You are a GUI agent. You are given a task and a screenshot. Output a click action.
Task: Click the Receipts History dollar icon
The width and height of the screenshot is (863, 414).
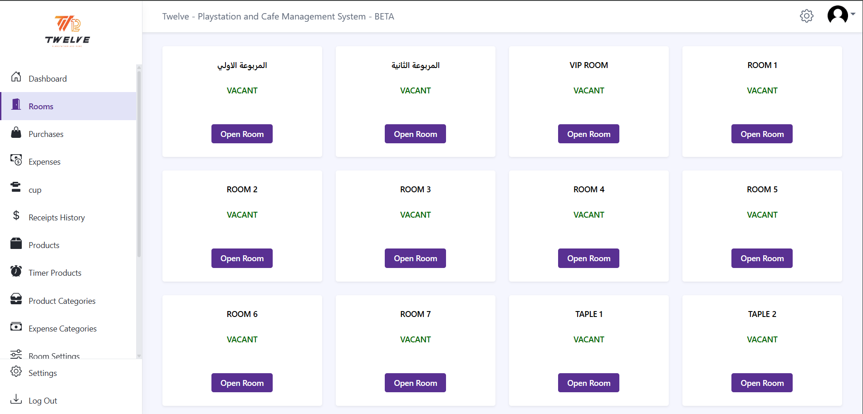(x=16, y=216)
